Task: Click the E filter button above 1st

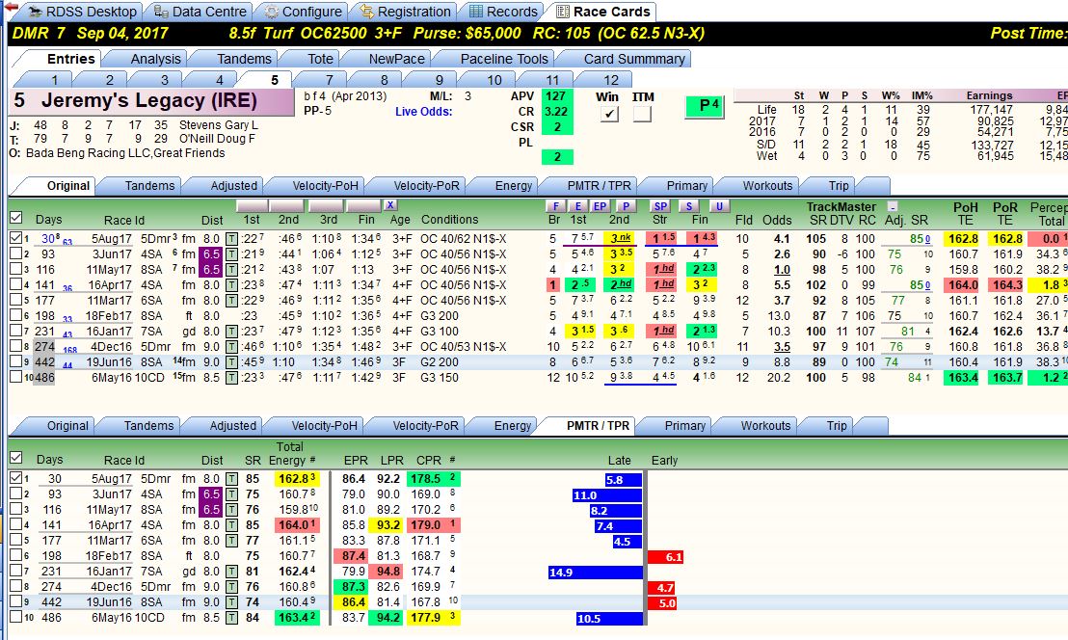Action: [x=578, y=206]
